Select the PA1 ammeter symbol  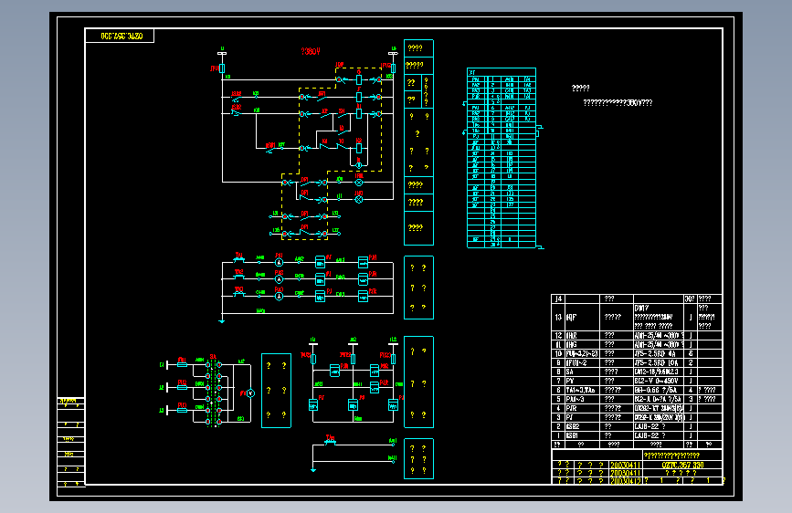coord(279,263)
